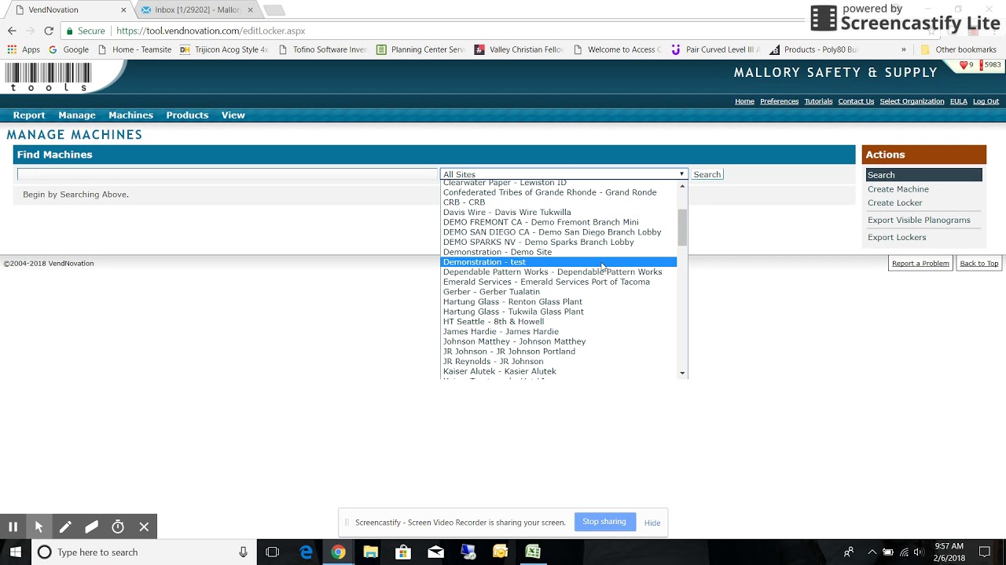This screenshot has width=1006, height=565.
Task: Open the Tutorials link
Action: (818, 101)
